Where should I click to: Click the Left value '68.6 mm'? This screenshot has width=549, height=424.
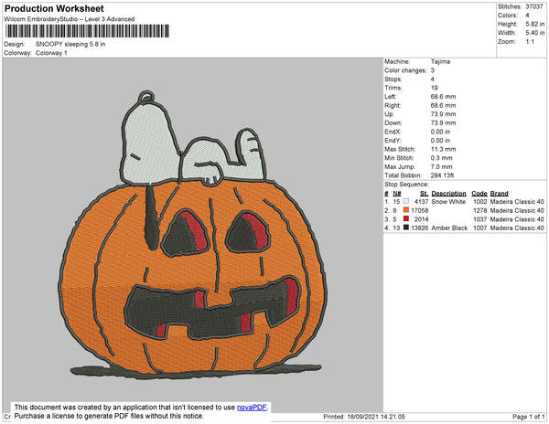(443, 97)
